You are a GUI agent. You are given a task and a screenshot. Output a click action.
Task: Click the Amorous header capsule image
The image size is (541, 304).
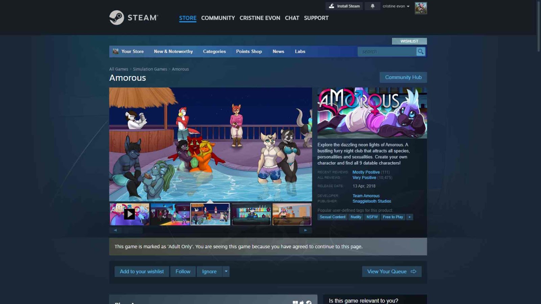(372, 113)
